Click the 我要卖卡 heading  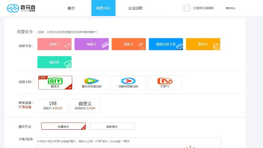[x=25, y=32]
